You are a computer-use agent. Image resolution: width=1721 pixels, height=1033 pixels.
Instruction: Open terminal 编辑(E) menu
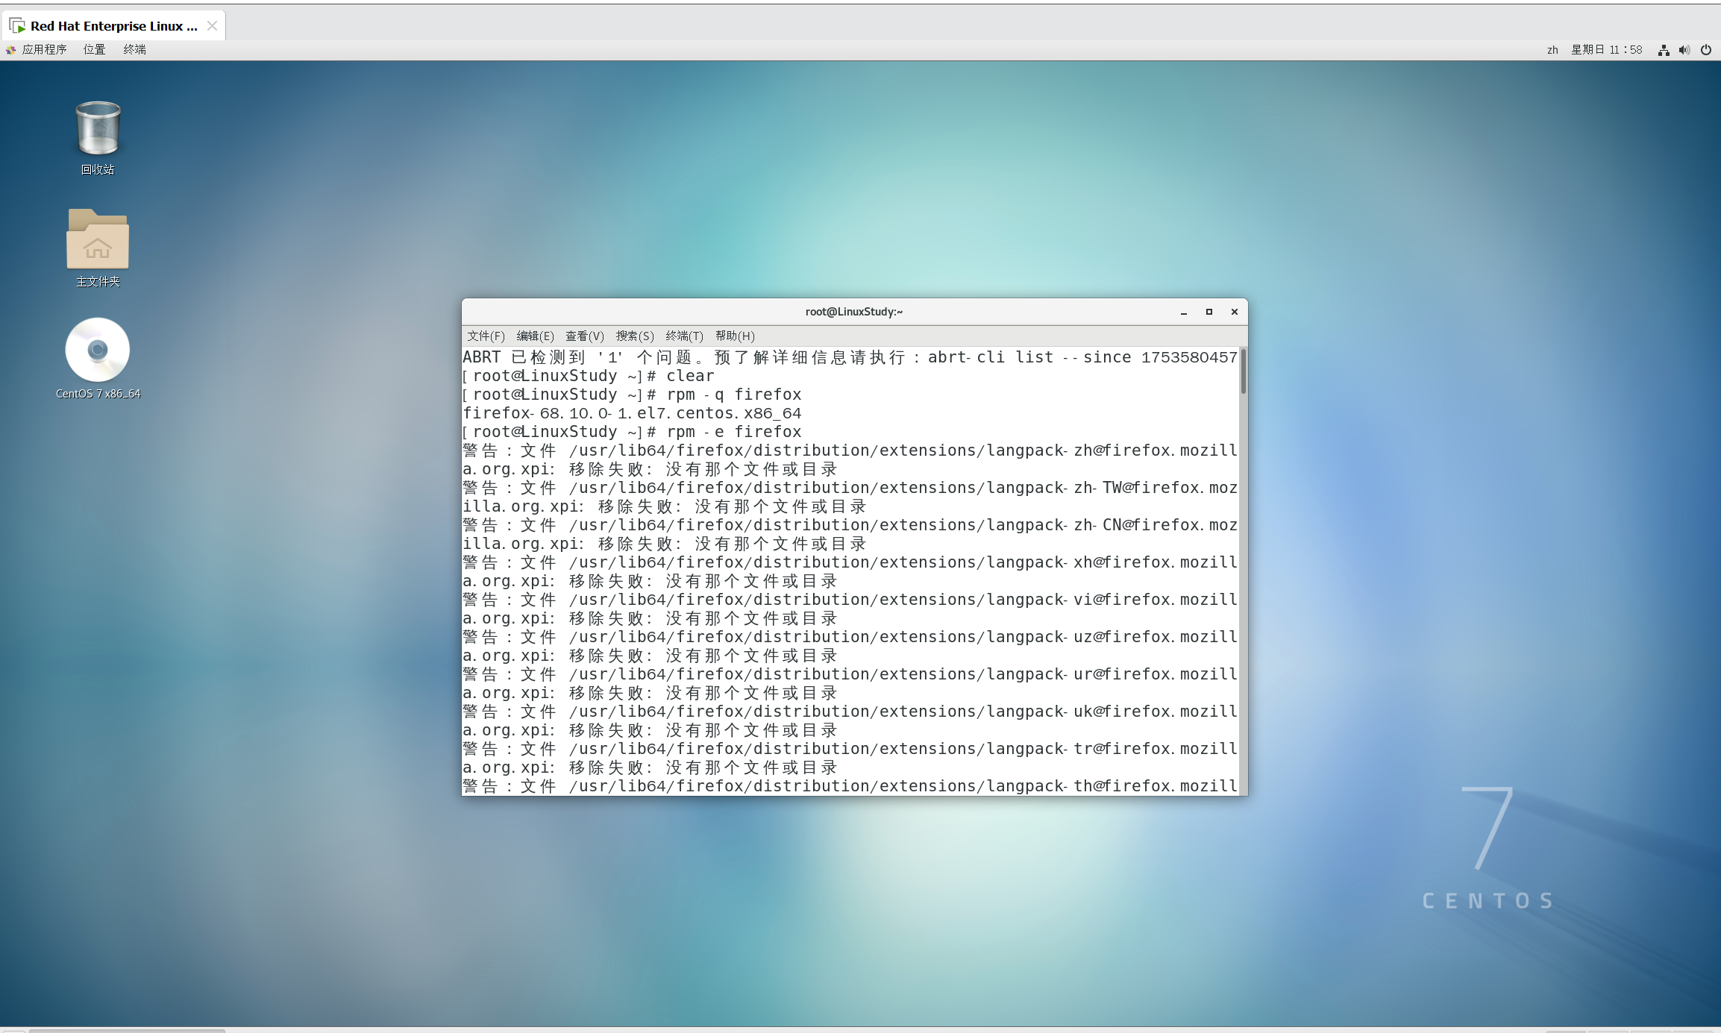point(535,336)
